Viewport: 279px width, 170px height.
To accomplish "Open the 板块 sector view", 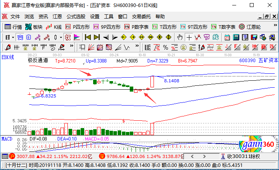I will [34, 27].
